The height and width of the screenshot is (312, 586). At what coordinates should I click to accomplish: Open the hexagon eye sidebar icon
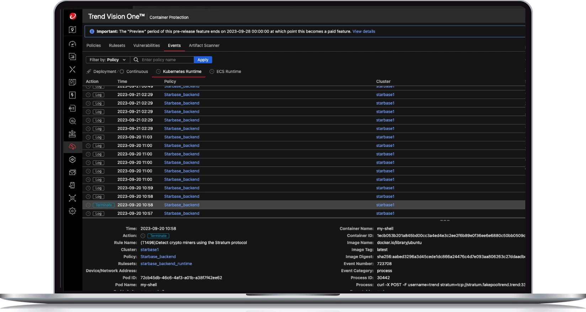tap(73, 159)
